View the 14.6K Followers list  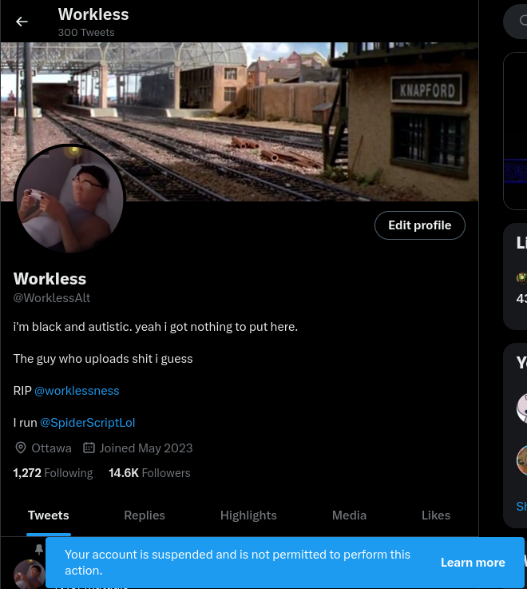pyautogui.click(x=149, y=473)
